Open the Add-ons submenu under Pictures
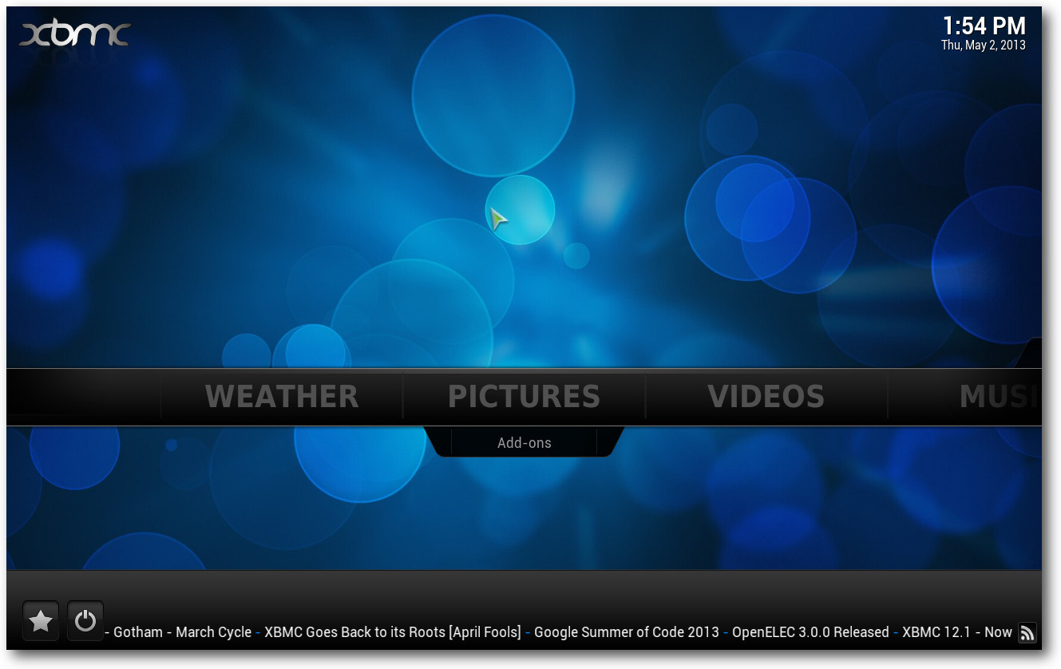The width and height of the screenshot is (1061, 669). 525,443
